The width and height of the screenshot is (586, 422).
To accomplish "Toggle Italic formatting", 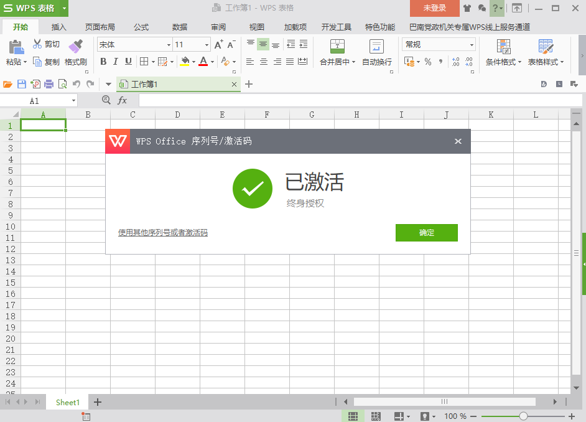I will [x=116, y=61].
